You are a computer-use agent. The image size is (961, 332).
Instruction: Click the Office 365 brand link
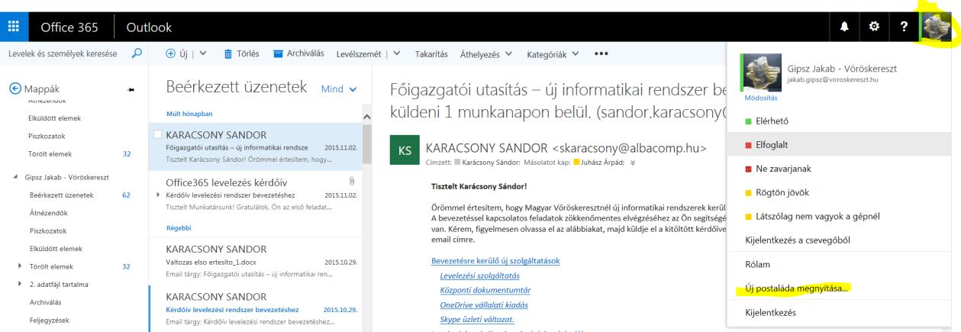tap(70, 28)
